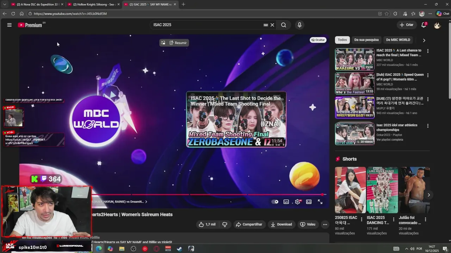The width and height of the screenshot is (451, 253).
Task: Show next filter chips with arrow
Action: [x=424, y=40]
